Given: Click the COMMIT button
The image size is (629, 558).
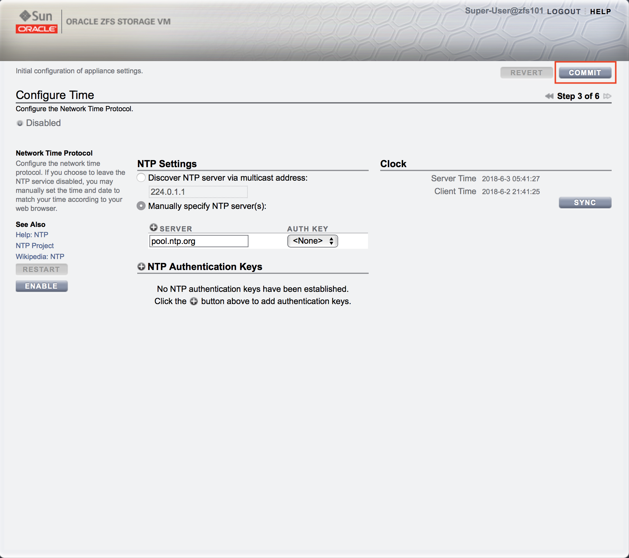Looking at the screenshot, I should 585,73.
